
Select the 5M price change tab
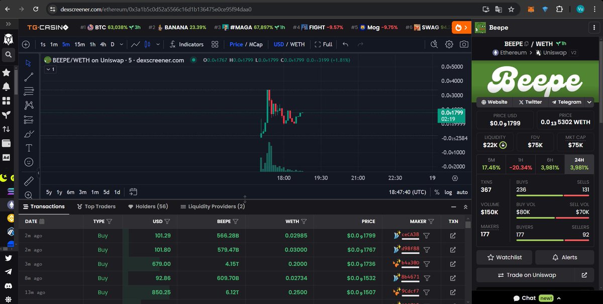tap(491, 164)
